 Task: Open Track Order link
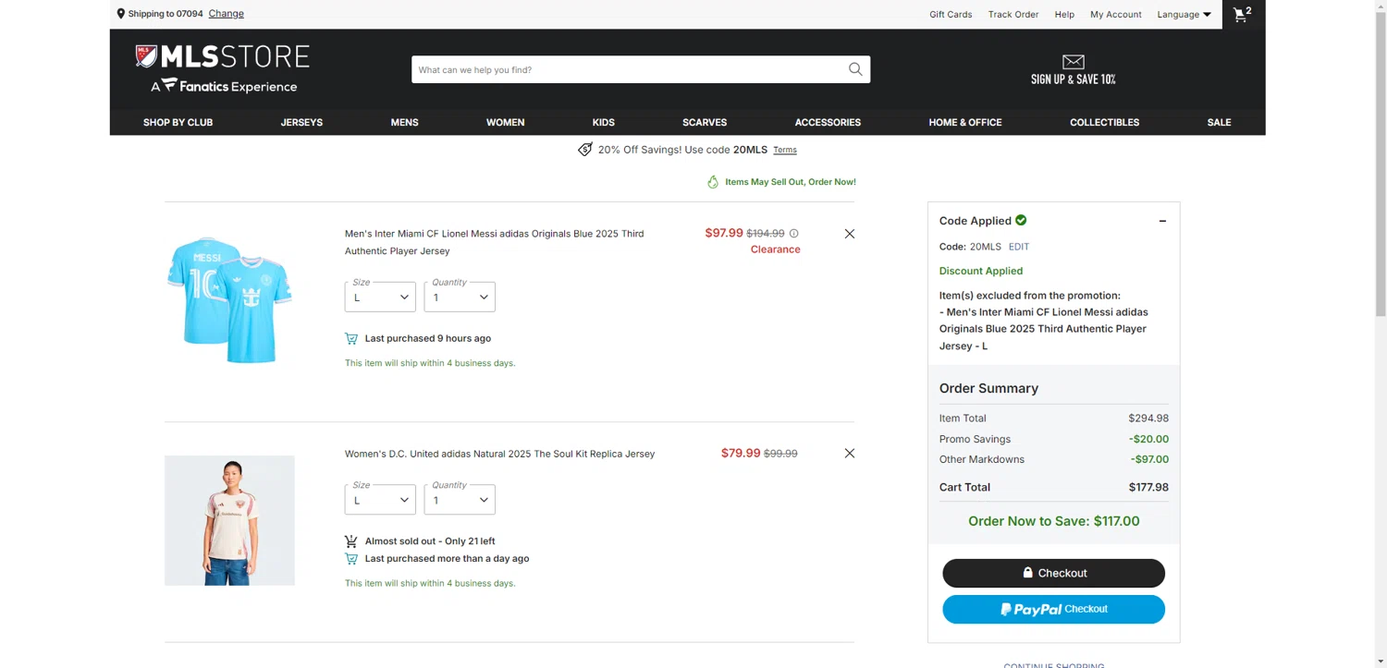pos(1013,14)
